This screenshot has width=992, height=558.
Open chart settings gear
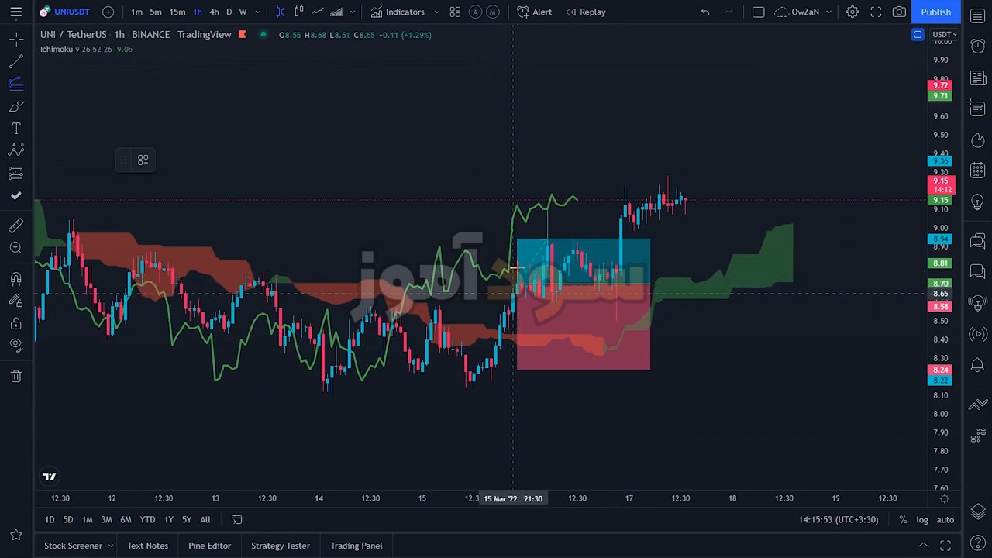(x=852, y=12)
